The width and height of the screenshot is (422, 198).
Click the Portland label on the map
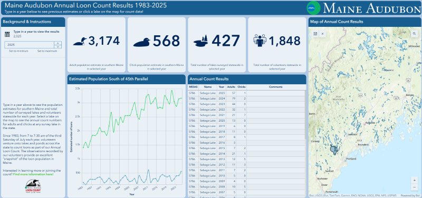point(351,159)
